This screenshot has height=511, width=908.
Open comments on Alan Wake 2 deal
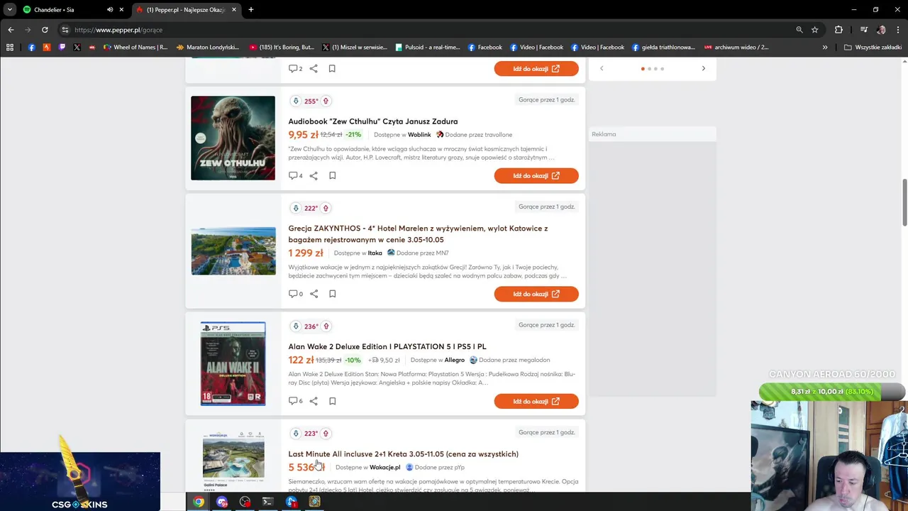295,401
